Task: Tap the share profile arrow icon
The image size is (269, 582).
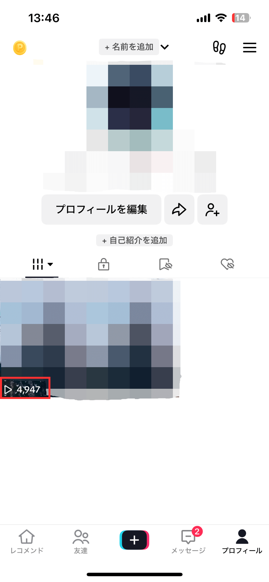Action: [179, 209]
